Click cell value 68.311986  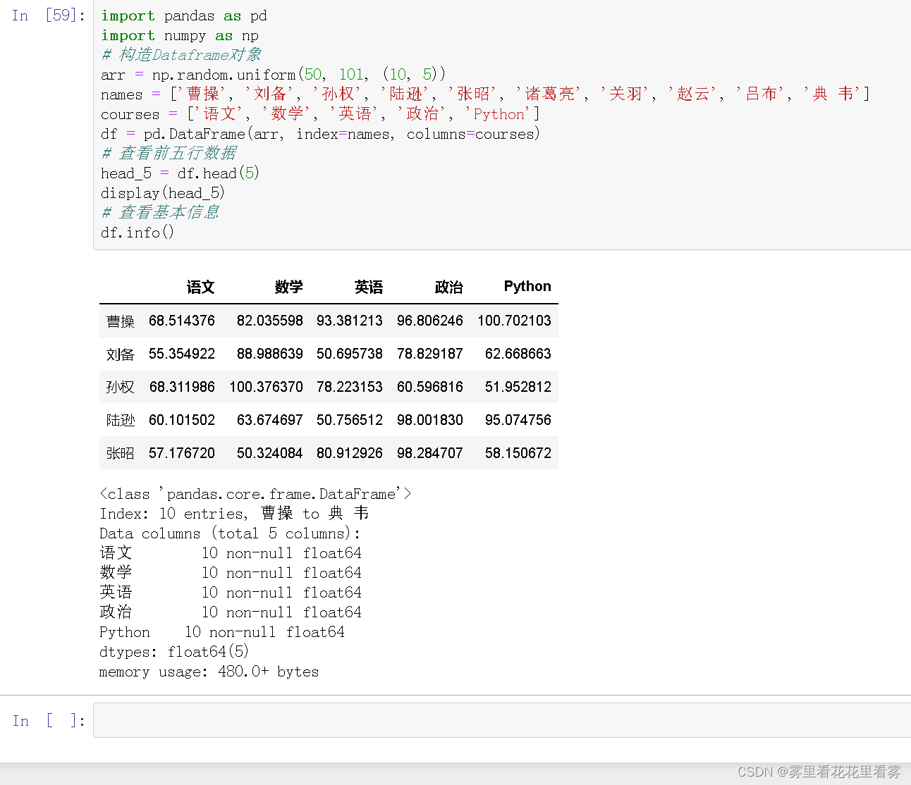pos(182,387)
